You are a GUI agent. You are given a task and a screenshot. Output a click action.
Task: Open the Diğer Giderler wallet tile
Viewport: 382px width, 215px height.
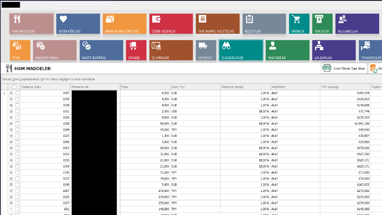[x=171, y=24]
